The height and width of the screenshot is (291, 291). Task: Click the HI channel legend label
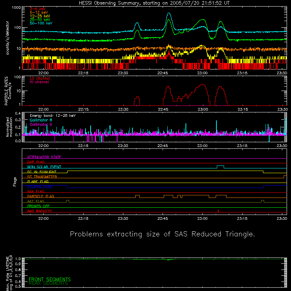tap(39, 82)
